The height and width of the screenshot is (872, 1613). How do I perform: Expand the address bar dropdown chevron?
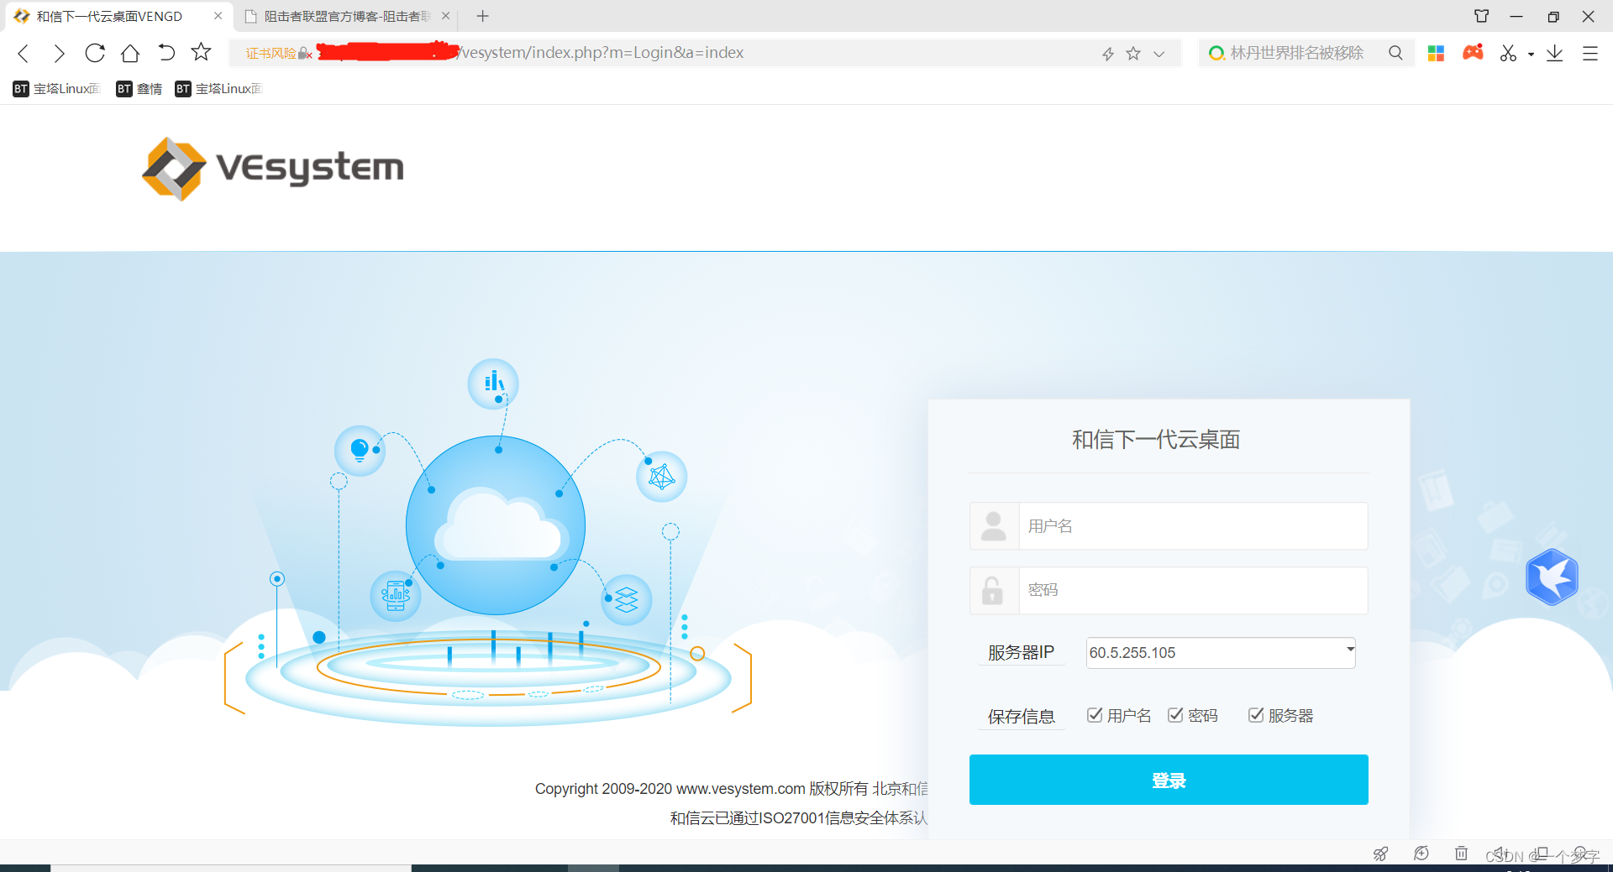(1159, 54)
